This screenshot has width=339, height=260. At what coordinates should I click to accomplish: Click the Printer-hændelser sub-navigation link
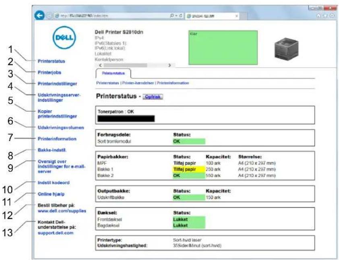click(x=138, y=83)
